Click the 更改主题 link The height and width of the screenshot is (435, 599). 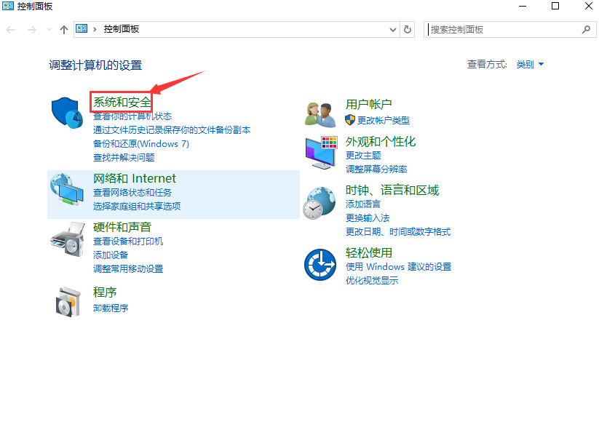click(363, 156)
